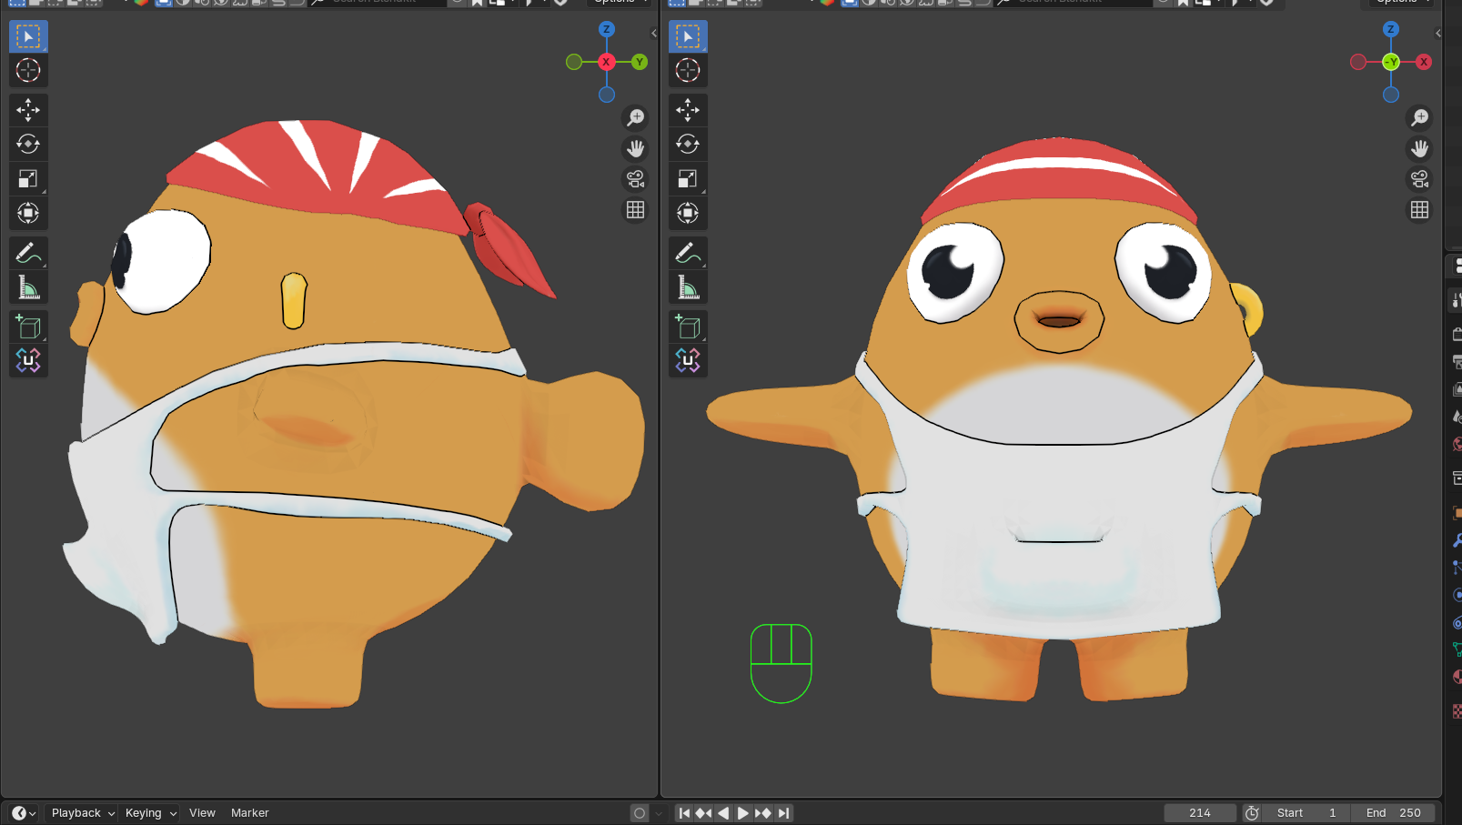Click the Start frame field

pos(1306,813)
